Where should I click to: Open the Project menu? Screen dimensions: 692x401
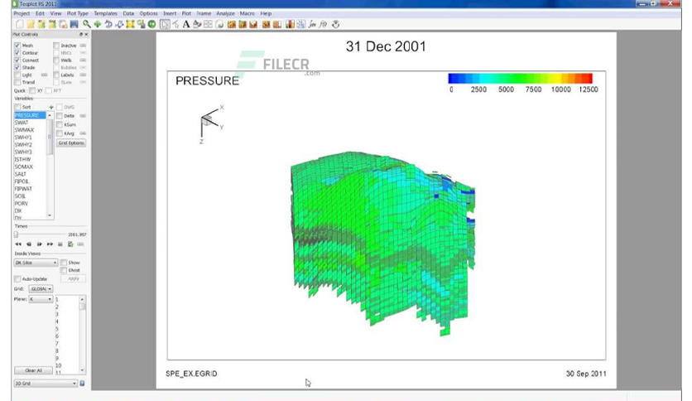(22, 14)
